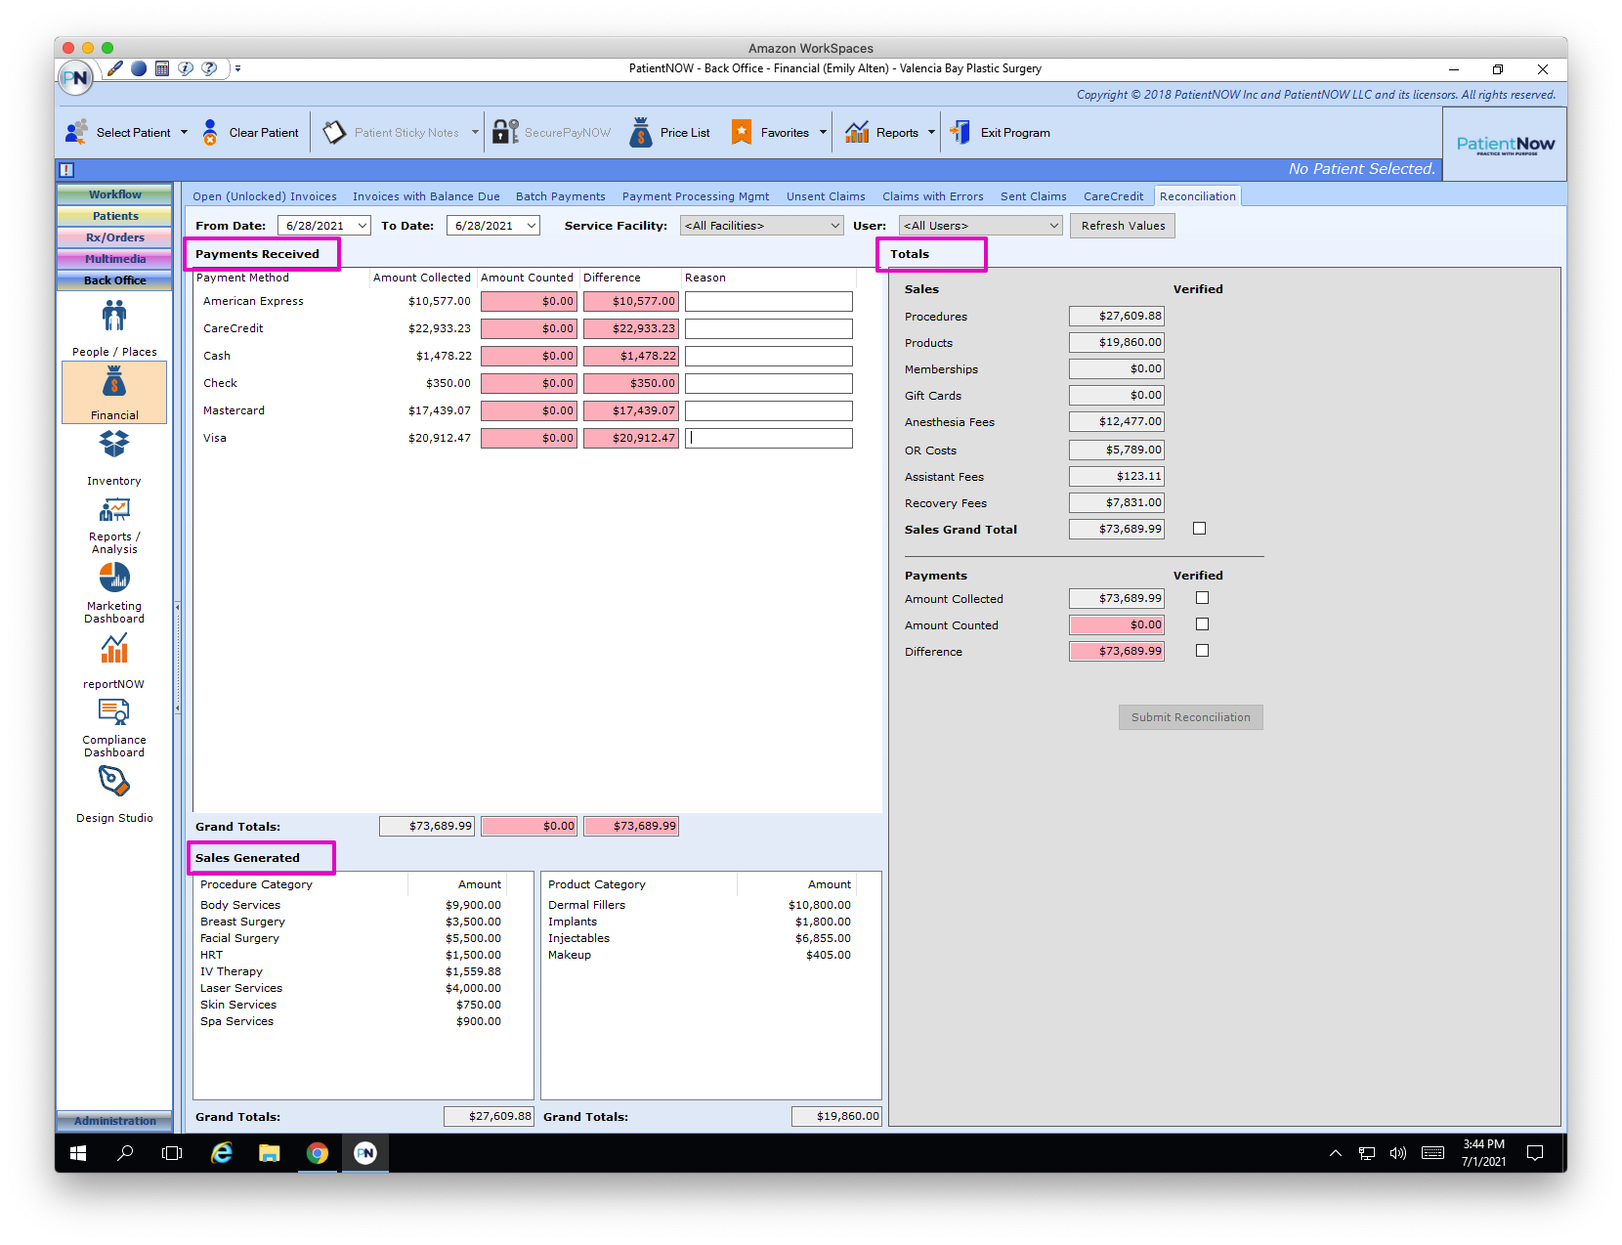Switch to Unsent Claims tab
This screenshot has width=1622, height=1245.
pos(826,196)
